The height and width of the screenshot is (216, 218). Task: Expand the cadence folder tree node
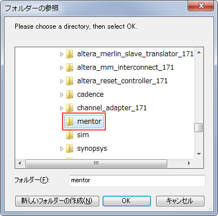61,95
